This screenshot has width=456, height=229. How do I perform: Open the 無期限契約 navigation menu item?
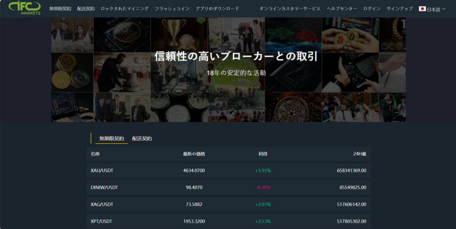tap(60, 8)
